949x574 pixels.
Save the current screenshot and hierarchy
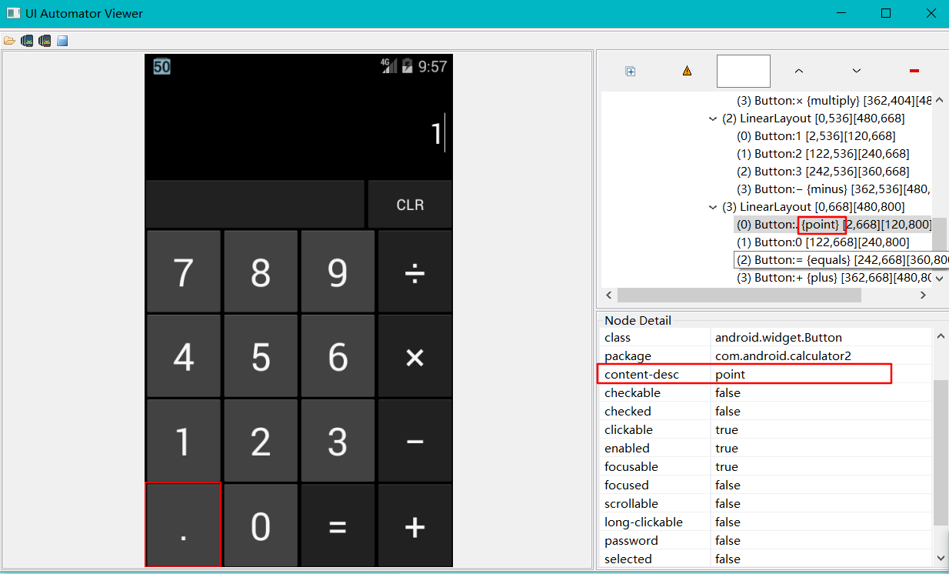[62, 40]
